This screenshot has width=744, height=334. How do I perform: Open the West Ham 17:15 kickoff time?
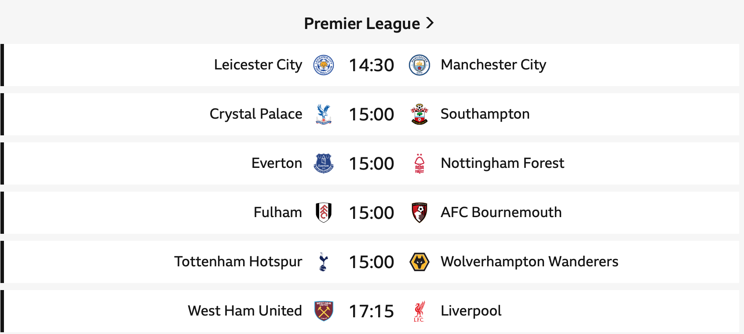pos(372,311)
